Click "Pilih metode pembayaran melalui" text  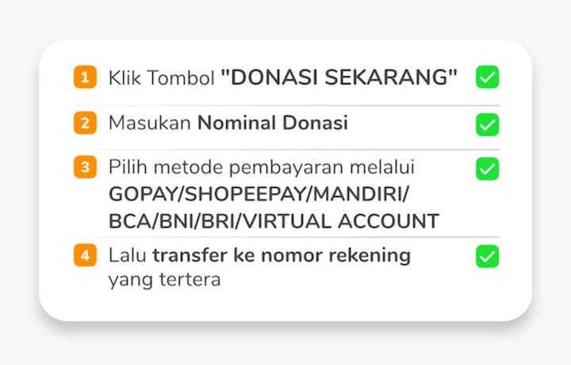point(262,168)
